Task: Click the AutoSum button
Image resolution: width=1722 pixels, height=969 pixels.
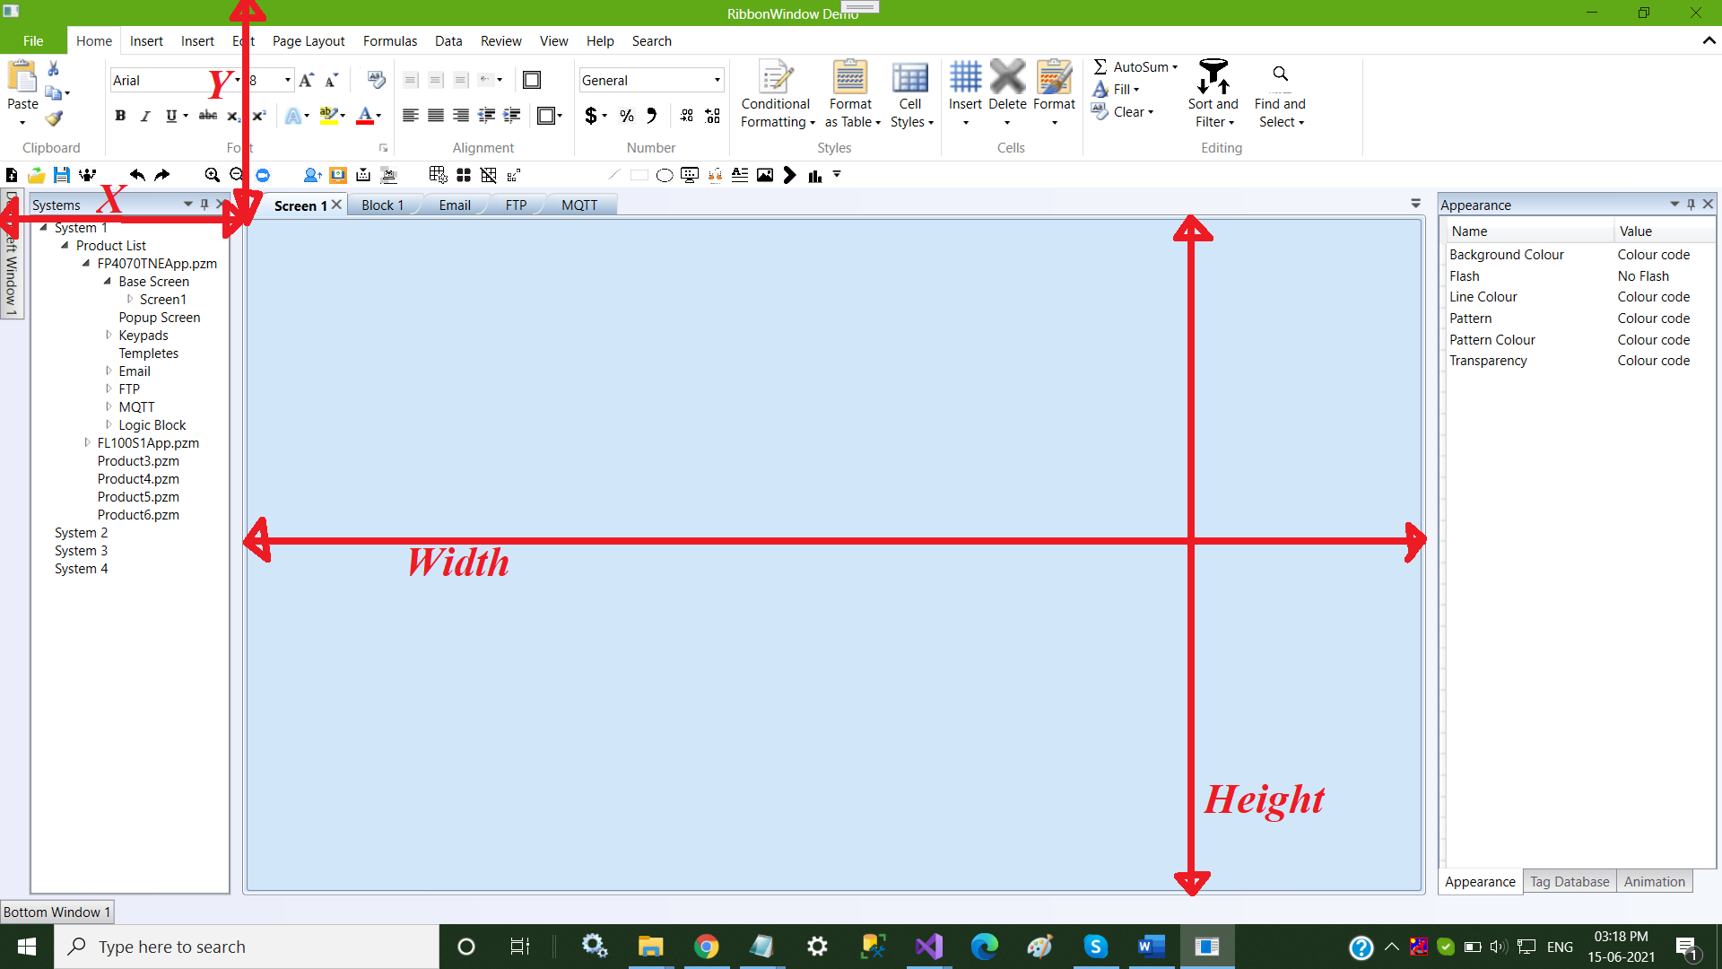Action: pyautogui.click(x=1133, y=67)
